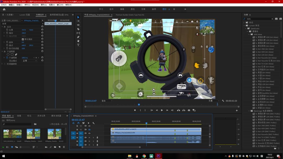
Task: Collapse the ARRI Alexa folder
Action: 249,35
